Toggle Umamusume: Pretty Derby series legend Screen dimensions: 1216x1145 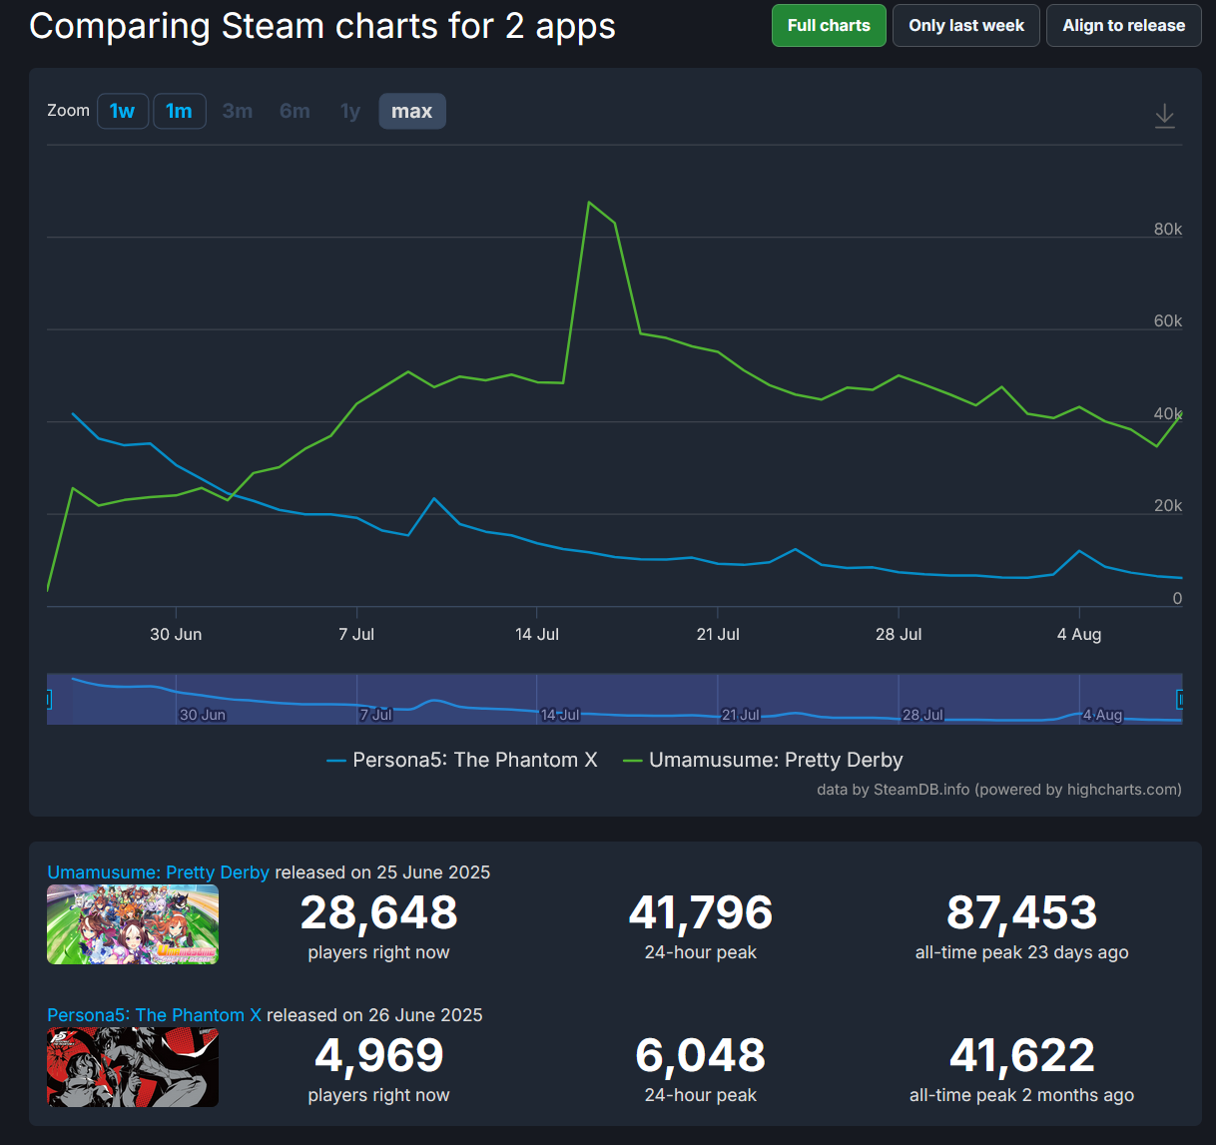click(763, 761)
